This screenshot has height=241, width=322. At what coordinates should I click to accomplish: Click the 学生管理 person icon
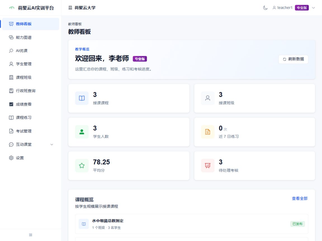click(x=11, y=64)
